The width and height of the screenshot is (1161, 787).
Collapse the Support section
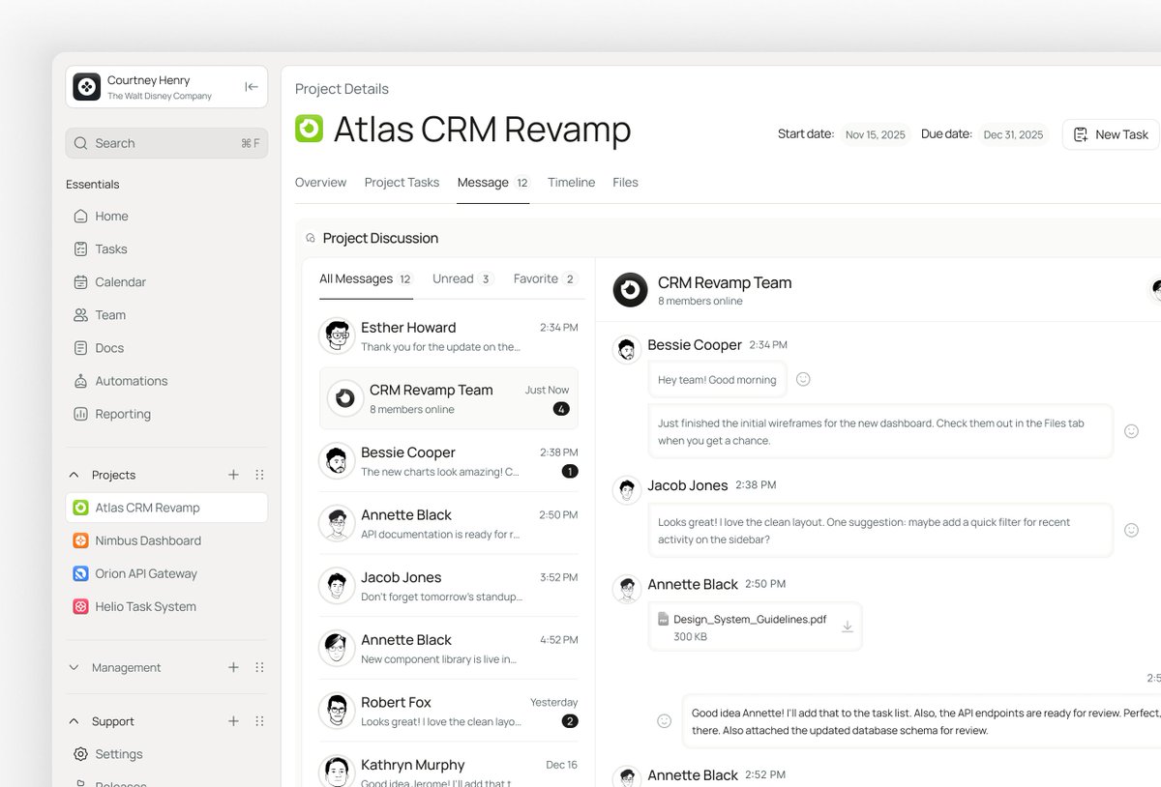pyautogui.click(x=74, y=721)
